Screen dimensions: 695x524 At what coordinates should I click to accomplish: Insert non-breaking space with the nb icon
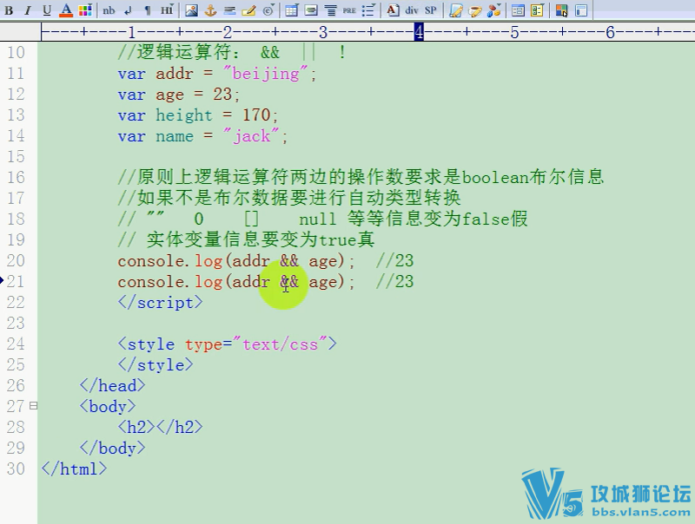click(x=109, y=10)
